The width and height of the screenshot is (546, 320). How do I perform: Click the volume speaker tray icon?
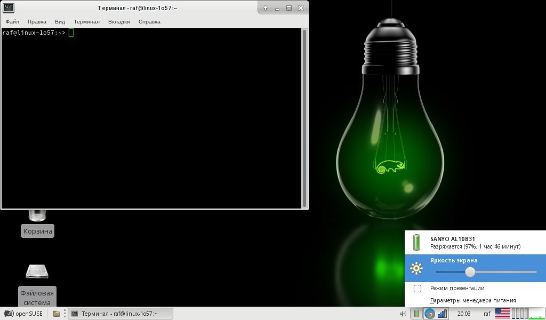click(x=403, y=314)
